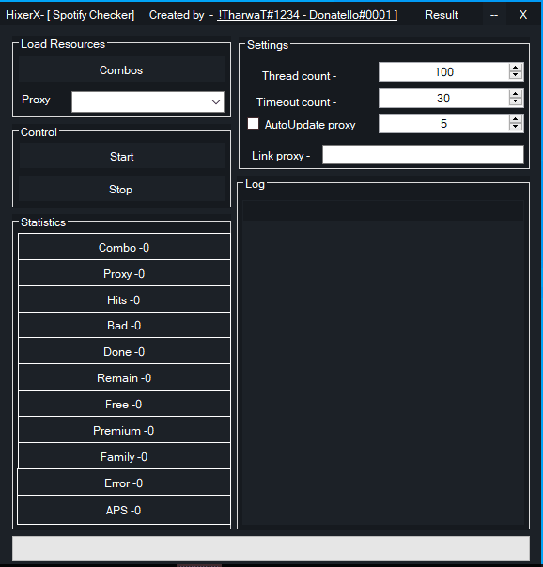Focus the Link proxy text box

(423, 154)
